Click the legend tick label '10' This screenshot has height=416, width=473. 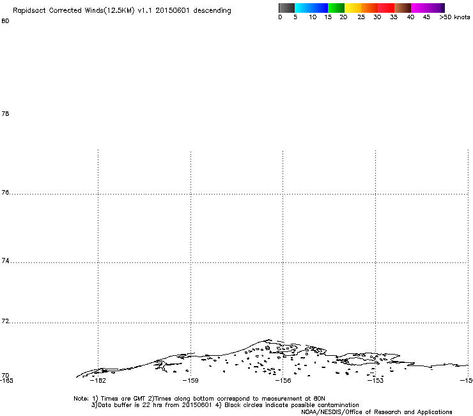coord(313,17)
